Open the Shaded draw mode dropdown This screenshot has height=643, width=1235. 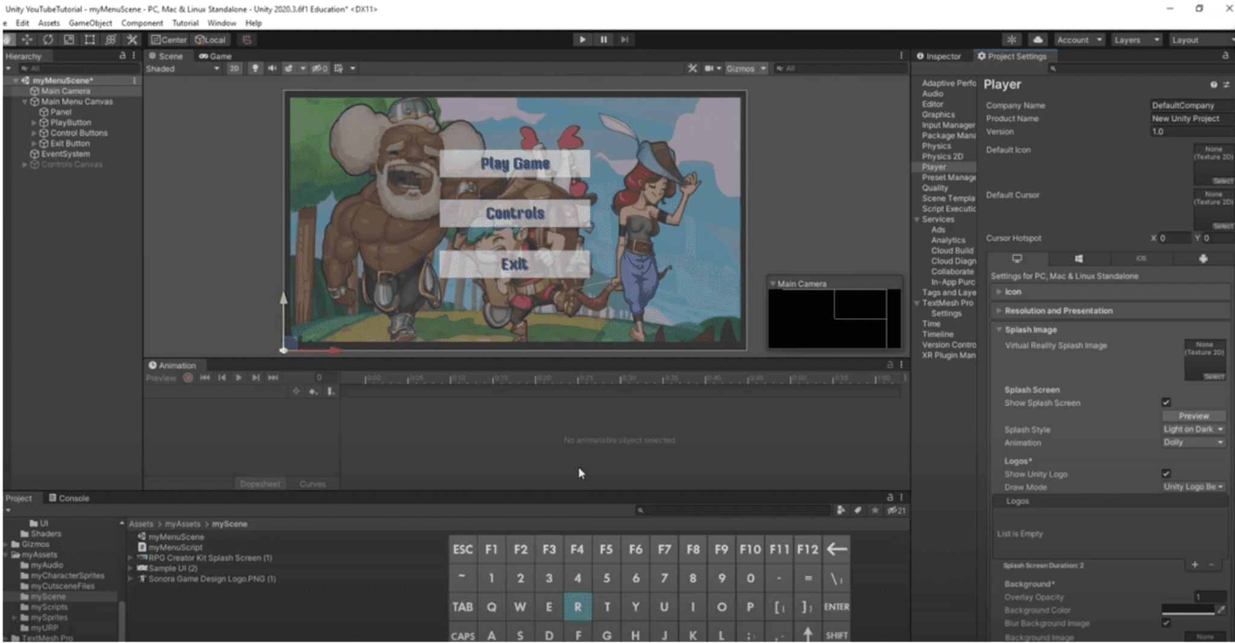[x=181, y=68]
